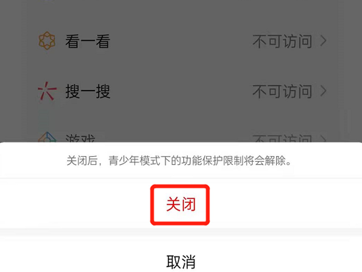Screen dimensions: 362x272
Task: Tap the gray divider between 关闭 and 取消
Action: pyautogui.click(x=181, y=233)
